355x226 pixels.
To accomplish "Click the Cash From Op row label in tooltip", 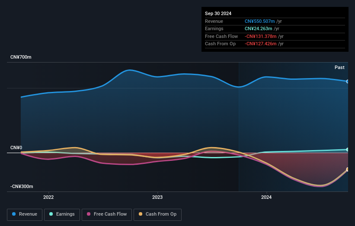I will (220, 44).
